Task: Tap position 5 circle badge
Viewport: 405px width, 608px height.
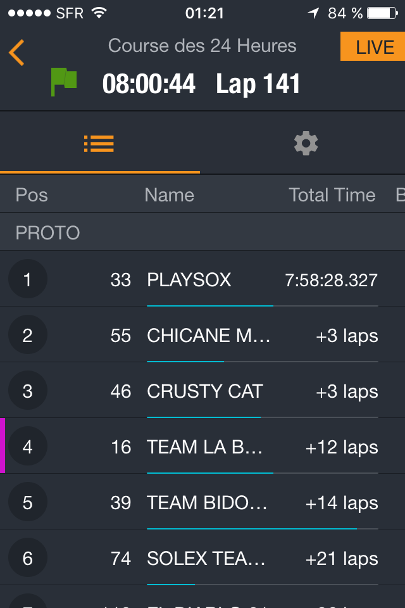Action: click(x=27, y=502)
